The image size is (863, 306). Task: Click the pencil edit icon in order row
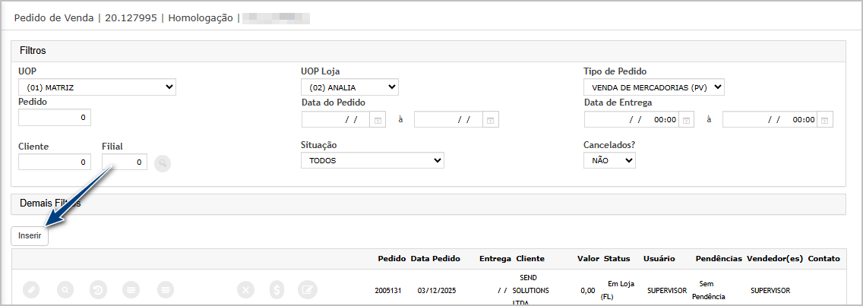click(x=31, y=289)
